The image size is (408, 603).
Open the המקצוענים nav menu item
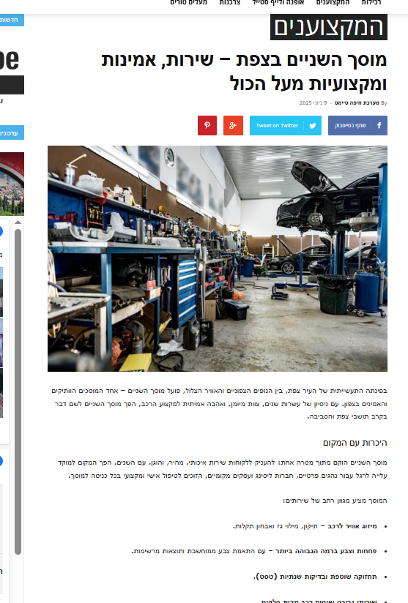333,3
